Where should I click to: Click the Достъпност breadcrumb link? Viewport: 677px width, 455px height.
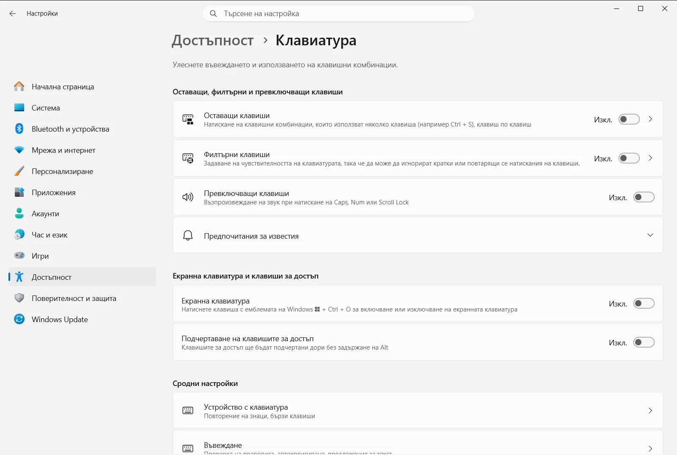pyautogui.click(x=213, y=41)
